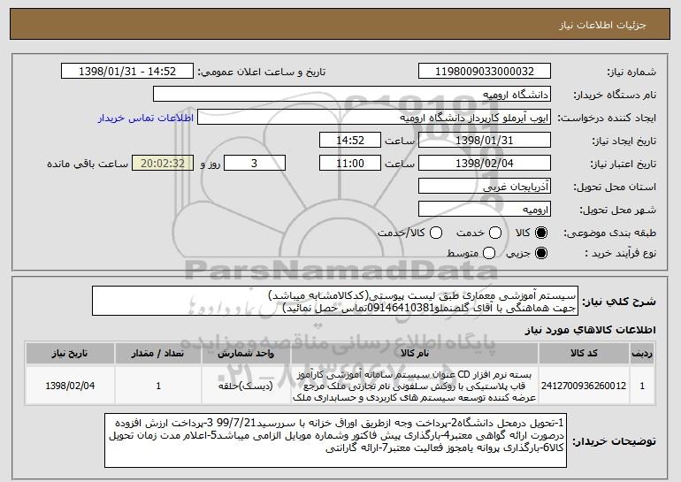Click product code 2412700936260012 cell
The image size is (681, 482).
tap(584, 386)
